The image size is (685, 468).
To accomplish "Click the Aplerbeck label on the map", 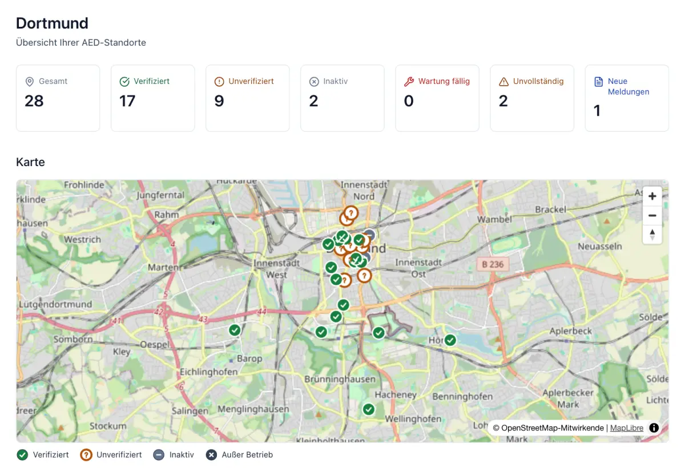I will point(571,331).
